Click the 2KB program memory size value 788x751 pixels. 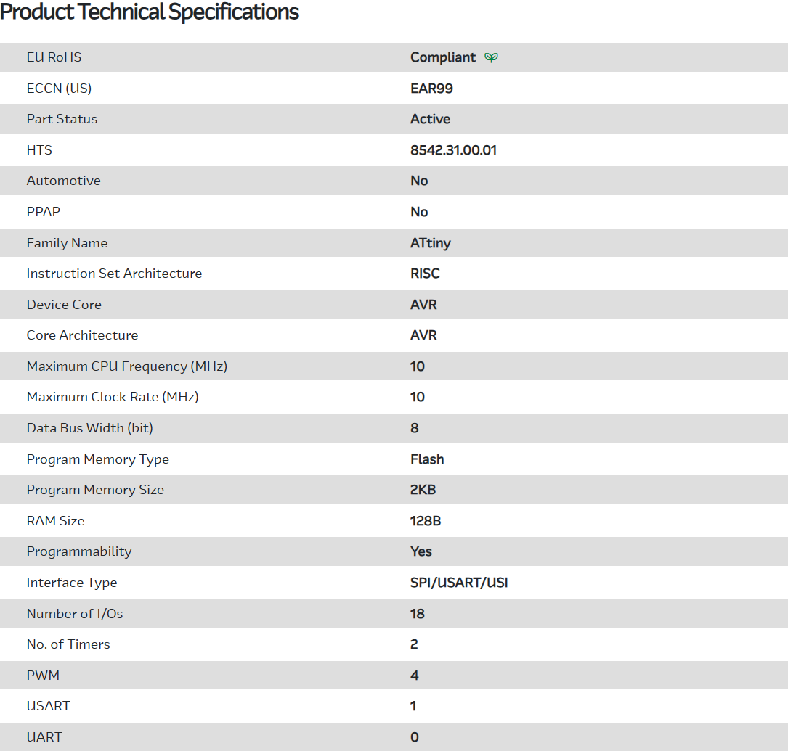[423, 490]
